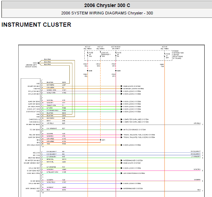212x197 pixels.
Task: Click the 'PK BRK SW SENS' pin label
Action: click(x=33, y=125)
